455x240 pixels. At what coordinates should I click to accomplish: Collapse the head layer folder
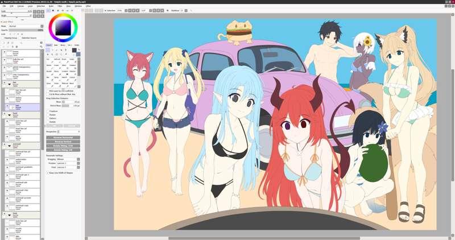[9, 115]
